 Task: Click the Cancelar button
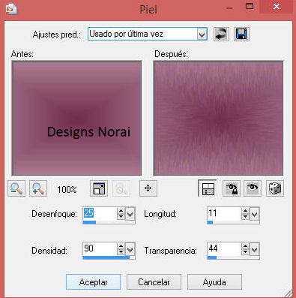tap(154, 282)
